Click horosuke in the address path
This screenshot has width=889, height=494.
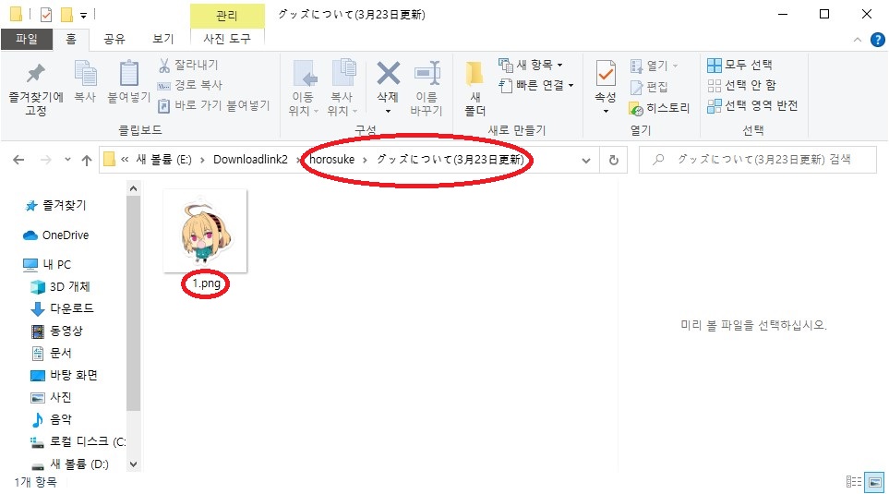tap(331, 160)
